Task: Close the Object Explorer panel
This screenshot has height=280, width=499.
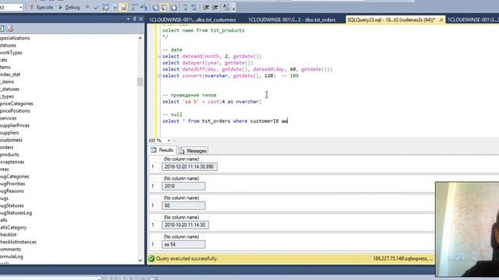Action: (140, 19)
